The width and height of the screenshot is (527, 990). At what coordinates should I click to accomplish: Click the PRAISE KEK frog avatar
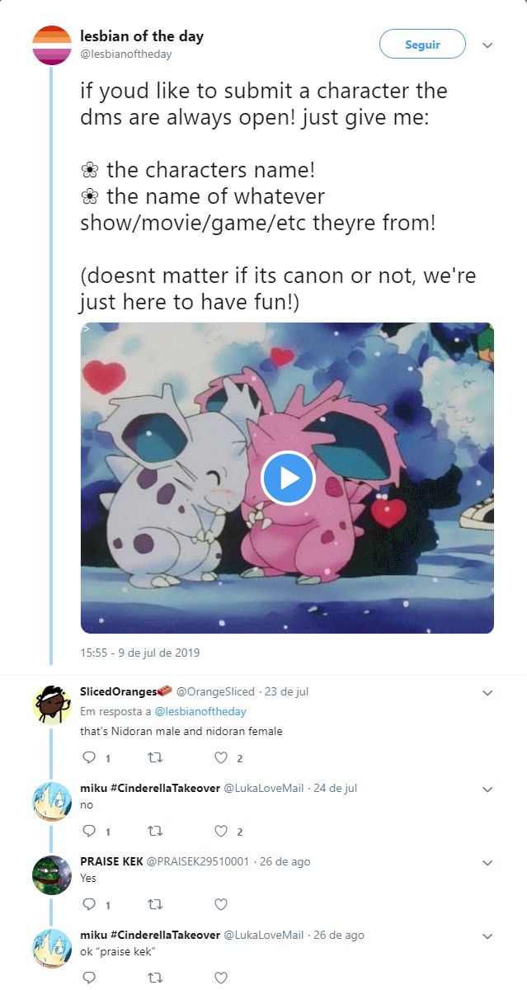click(x=51, y=875)
